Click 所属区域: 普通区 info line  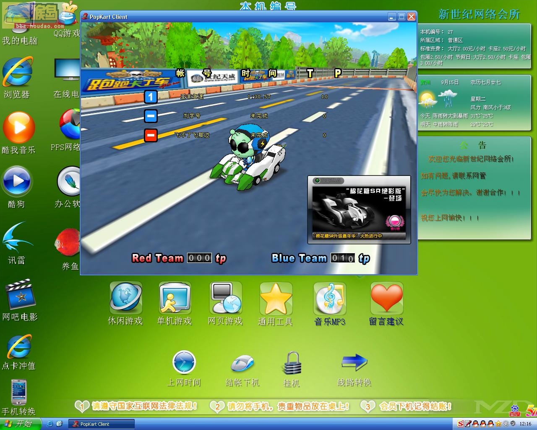tap(441, 40)
